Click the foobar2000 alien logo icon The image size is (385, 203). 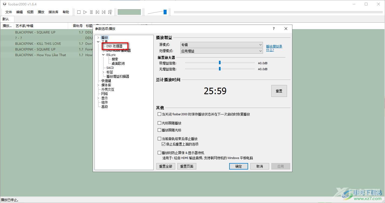click(x=4, y=4)
